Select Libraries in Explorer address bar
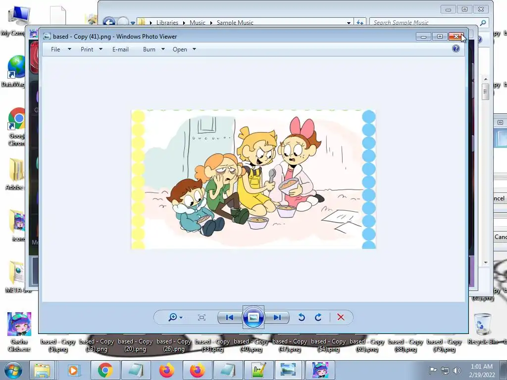507x380 pixels. pos(167,23)
